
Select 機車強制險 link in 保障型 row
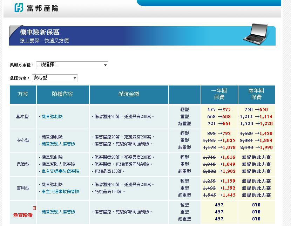click(52, 157)
